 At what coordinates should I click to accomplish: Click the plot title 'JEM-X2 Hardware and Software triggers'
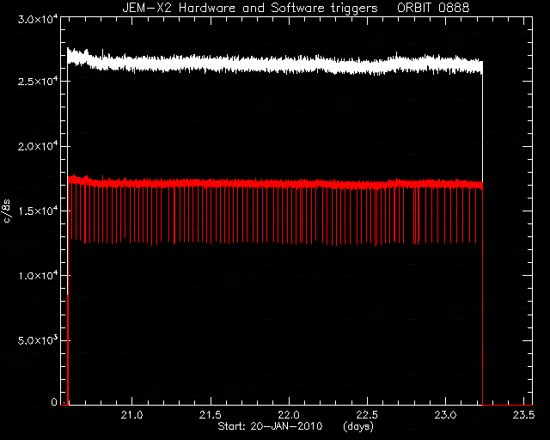pos(250,8)
